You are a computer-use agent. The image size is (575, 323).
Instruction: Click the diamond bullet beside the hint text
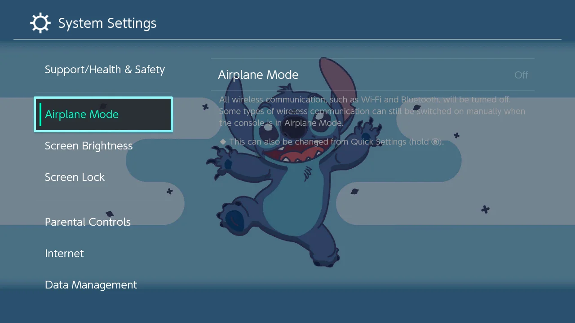click(x=223, y=141)
